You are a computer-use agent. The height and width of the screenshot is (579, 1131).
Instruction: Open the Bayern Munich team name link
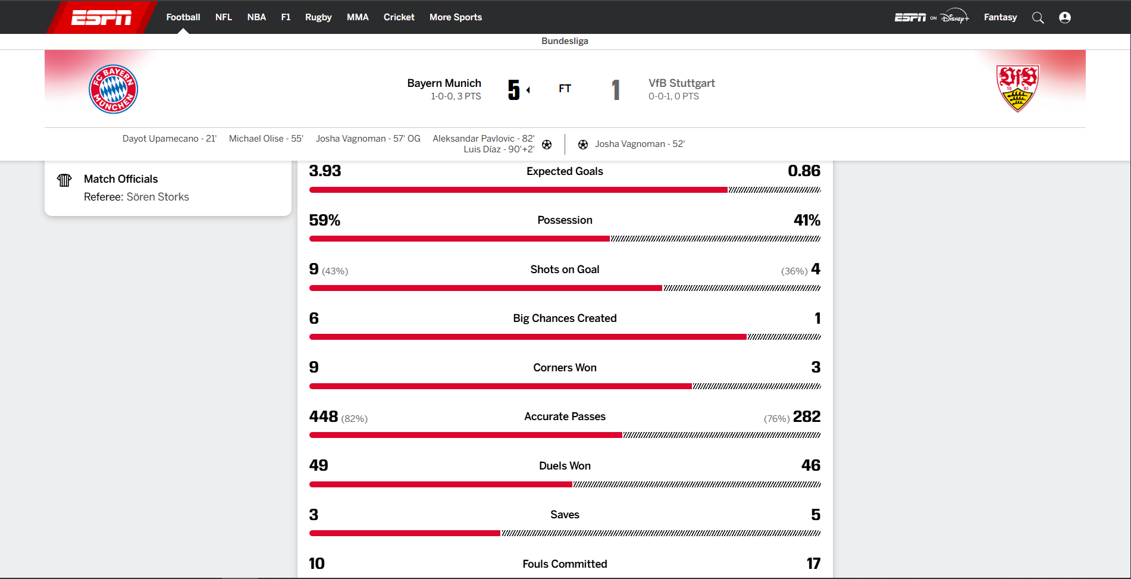444,83
